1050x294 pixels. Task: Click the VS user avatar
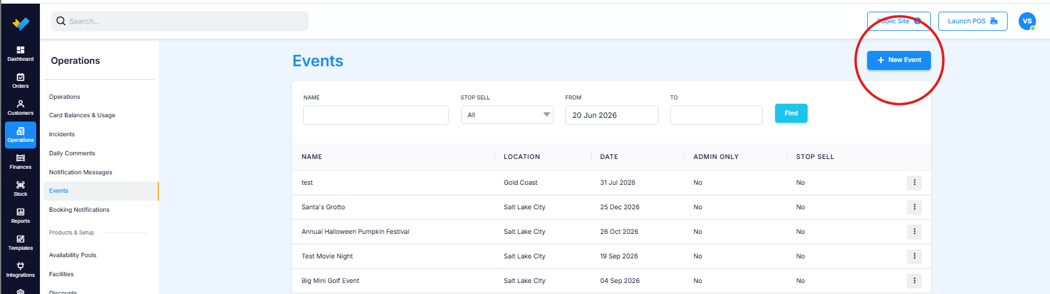[1027, 21]
